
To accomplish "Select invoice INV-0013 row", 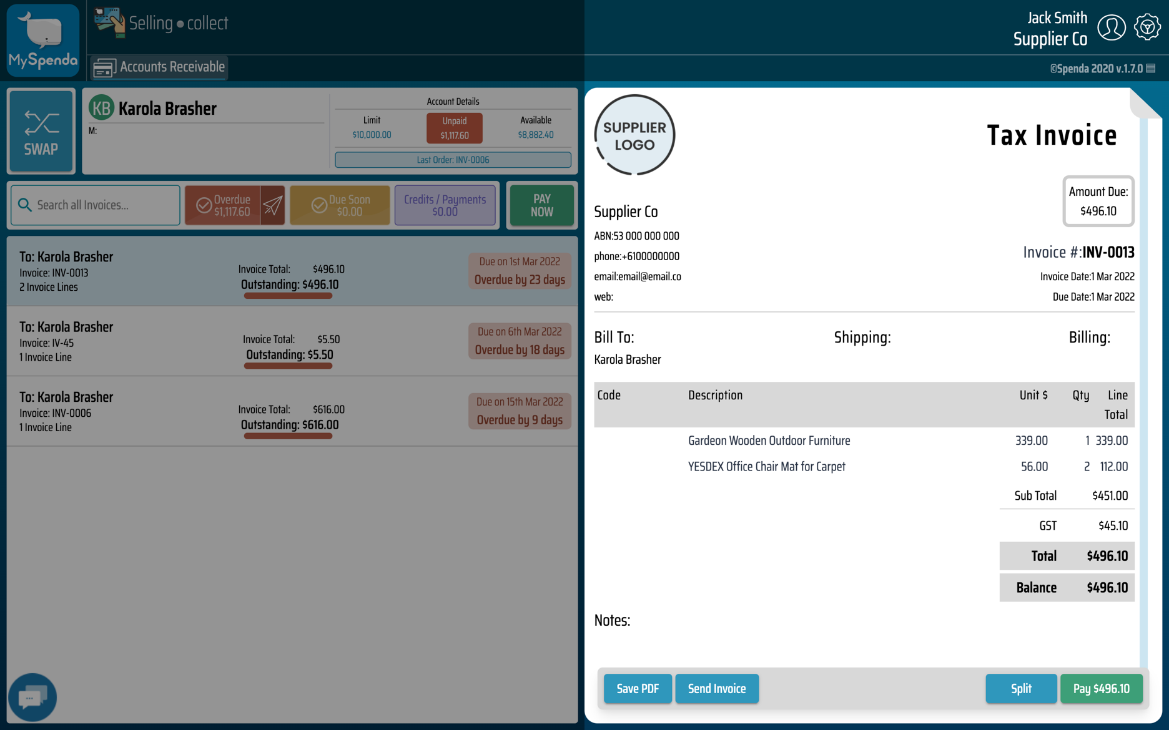I will pyautogui.click(x=292, y=271).
